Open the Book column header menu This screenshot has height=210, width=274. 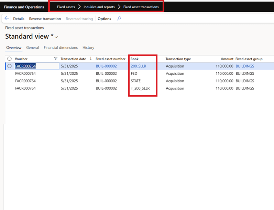pyautogui.click(x=134, y=59)
